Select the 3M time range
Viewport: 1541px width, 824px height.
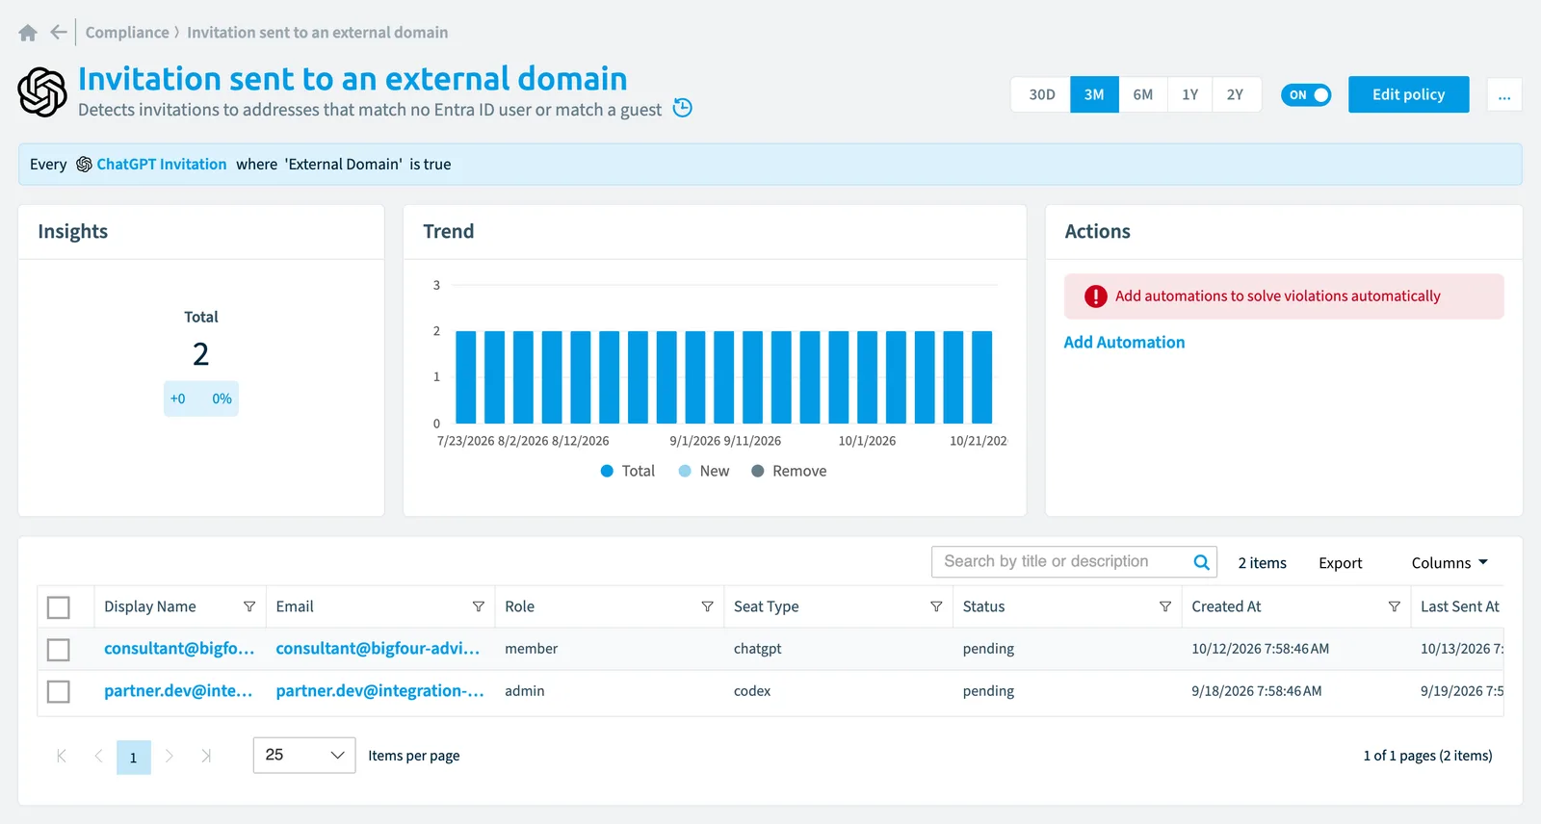tap(1094, 94)
